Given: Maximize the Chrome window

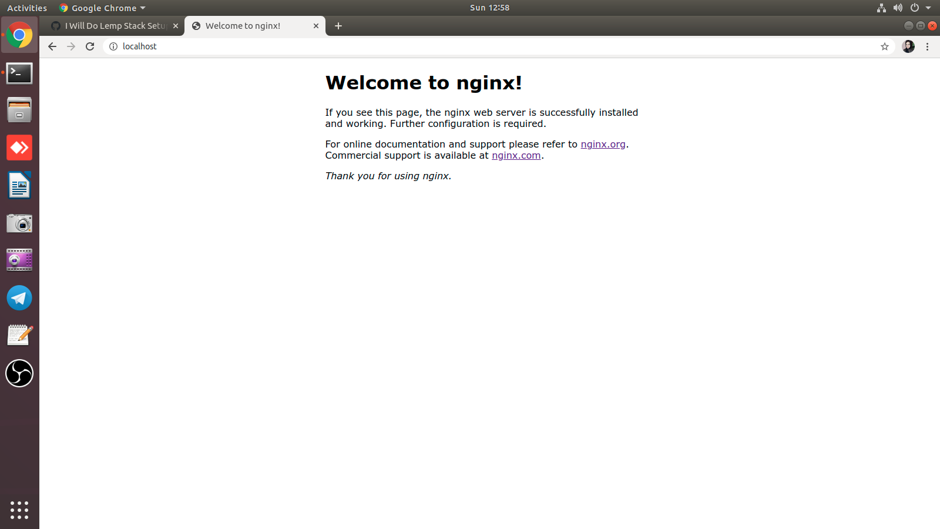Looking at the screenshot, I should 921,26.
